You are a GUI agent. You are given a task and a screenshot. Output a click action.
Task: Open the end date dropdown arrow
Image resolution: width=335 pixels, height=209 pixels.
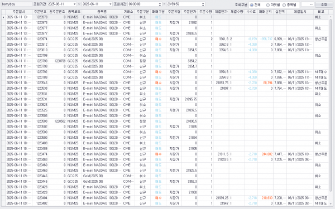[110, 4]
